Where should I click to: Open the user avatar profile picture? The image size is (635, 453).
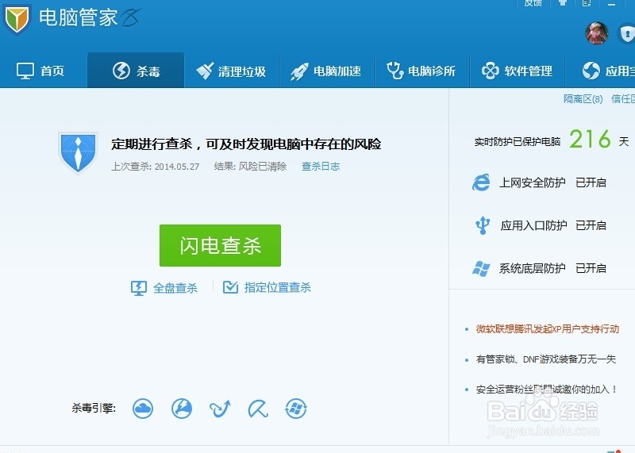point(597,33)
